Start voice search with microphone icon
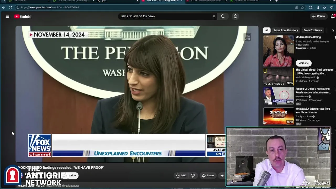Screen dimensions: 336x189 (x=235, y=16)
